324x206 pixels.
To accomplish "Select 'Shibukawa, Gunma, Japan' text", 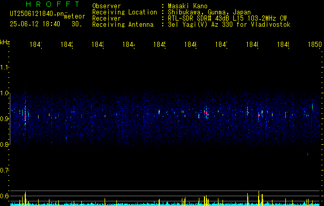I will tap(209, 12).
